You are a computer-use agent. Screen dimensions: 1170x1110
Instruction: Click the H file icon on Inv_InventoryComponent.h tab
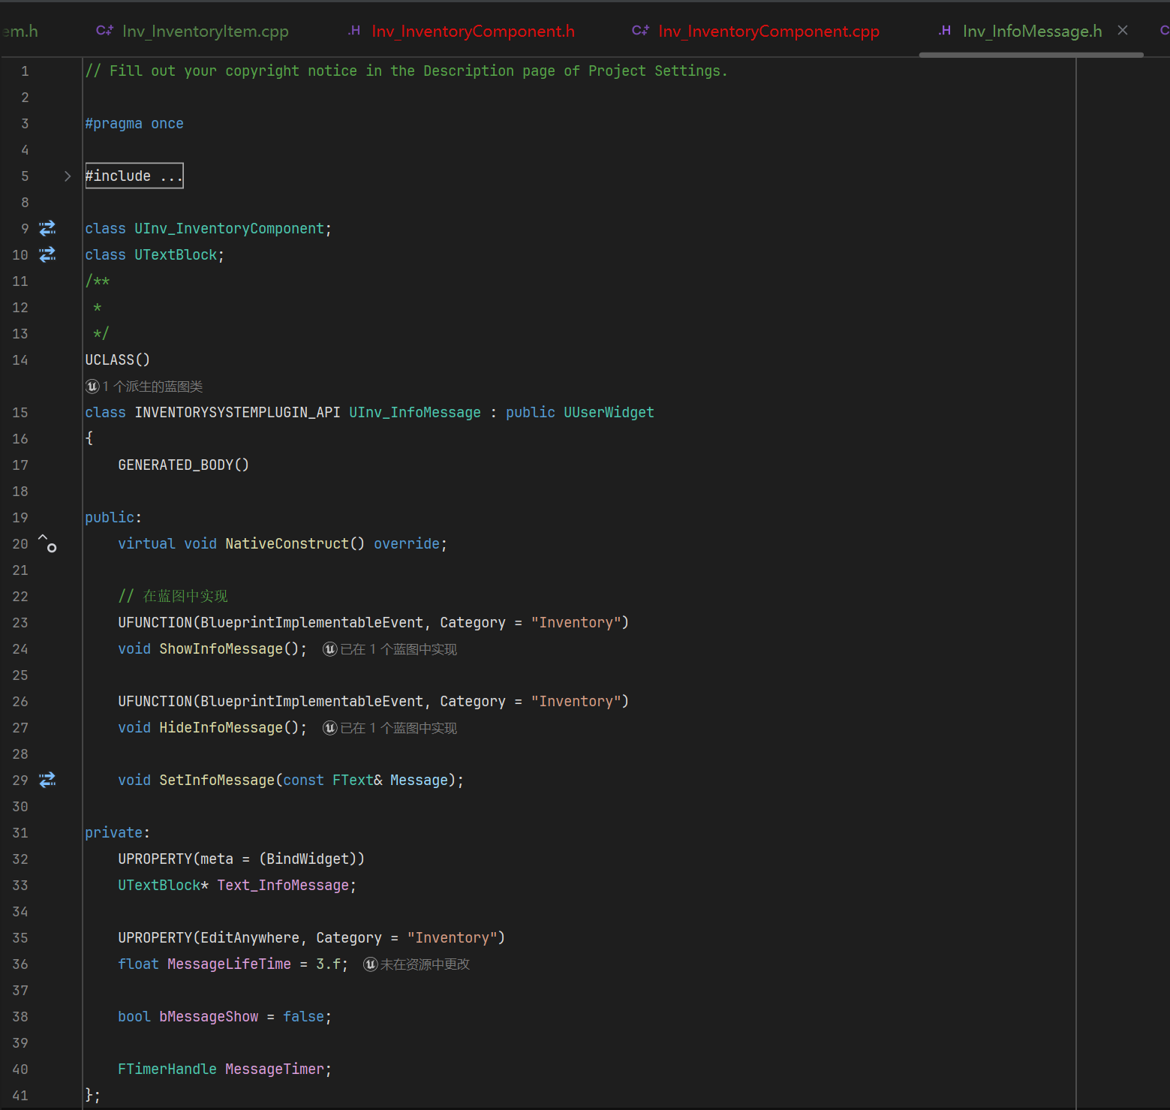354,30
